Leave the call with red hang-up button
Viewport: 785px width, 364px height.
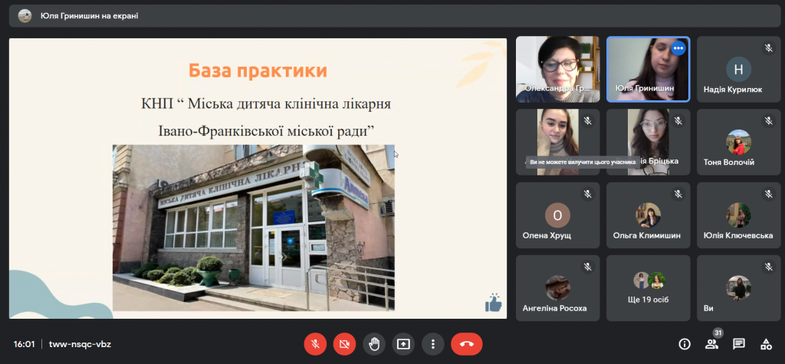[466, 344]
